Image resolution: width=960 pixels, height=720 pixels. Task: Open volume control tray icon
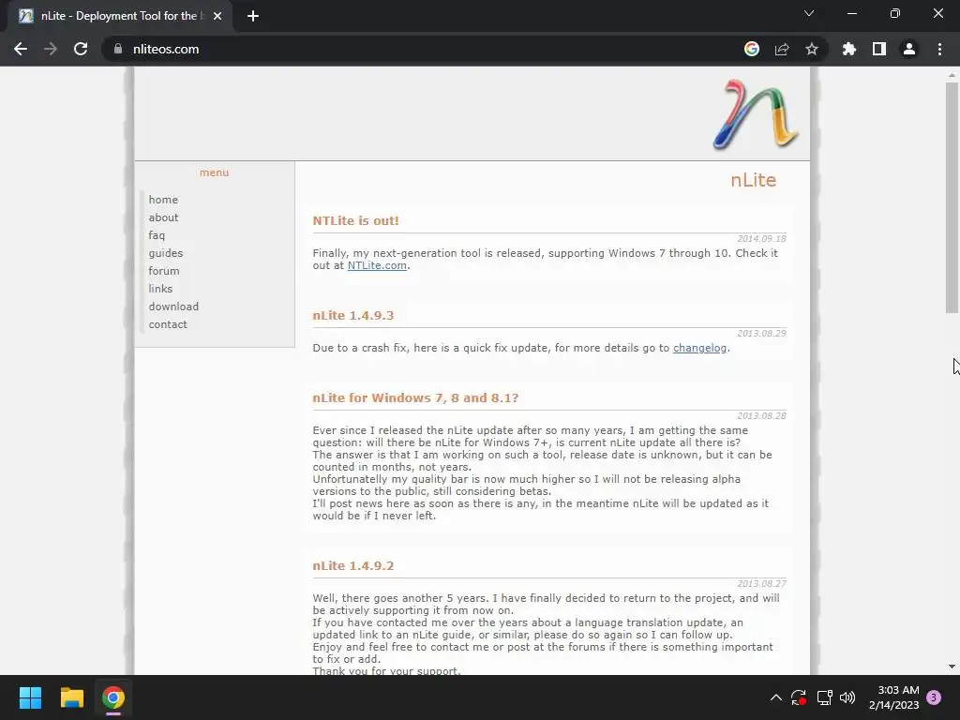tap(847, 697)
